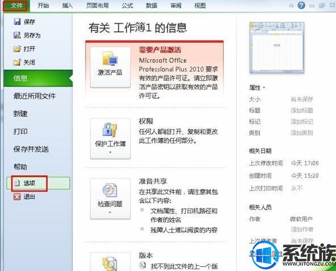Screen dimensions: 336x271
Task: Click the Related Dates (相关日期) heading
Action: pyautogui.click(x=260, y=151)
